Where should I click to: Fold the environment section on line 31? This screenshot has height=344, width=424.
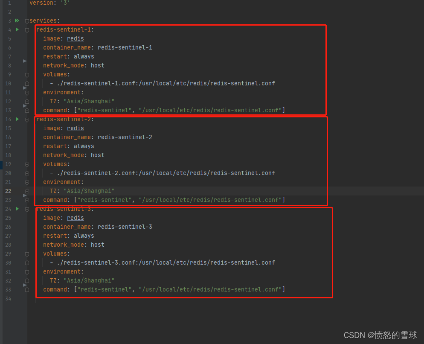[27, 272]
